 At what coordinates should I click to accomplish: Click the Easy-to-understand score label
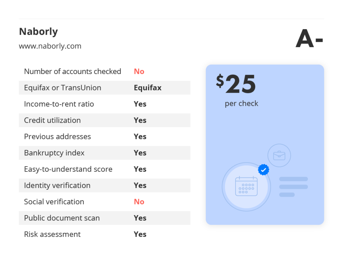(68, 169)
